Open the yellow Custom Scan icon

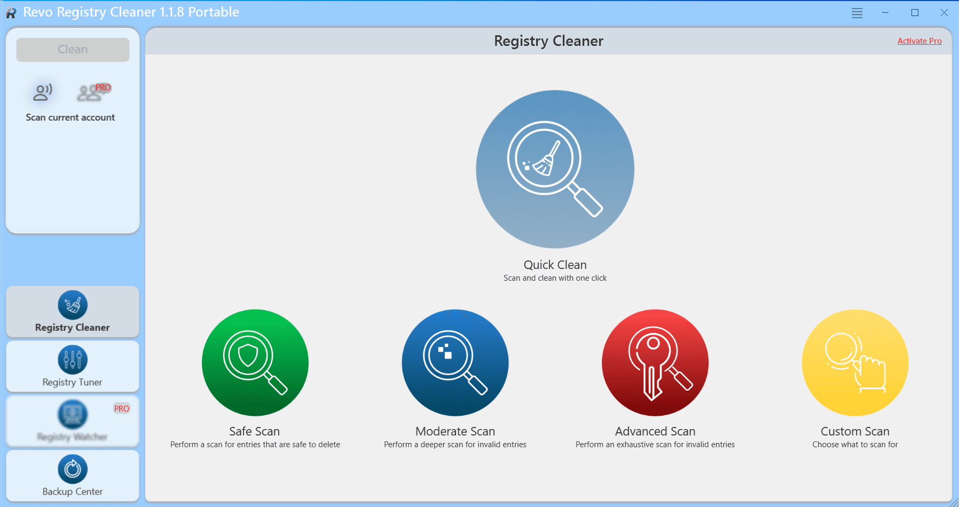(x=855, y=363)
